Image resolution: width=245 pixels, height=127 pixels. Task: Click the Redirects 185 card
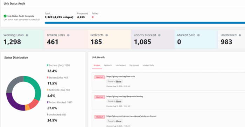click(x=109, y=39)
